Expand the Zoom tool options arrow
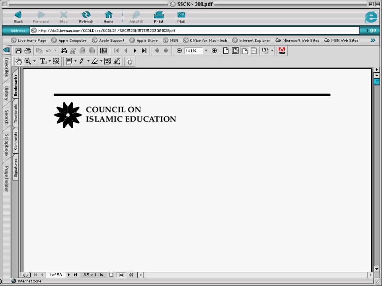Image resolution: width=382 pixels, height=286 pixels. click(x=34, y=61)
